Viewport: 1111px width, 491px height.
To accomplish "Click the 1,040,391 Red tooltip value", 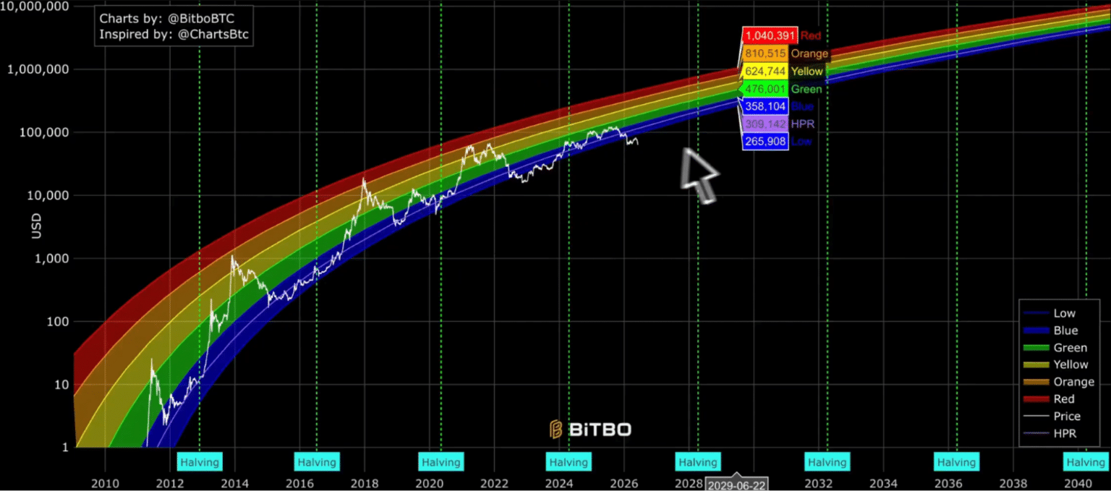I will pyautogui.click(x=770, y=35).
